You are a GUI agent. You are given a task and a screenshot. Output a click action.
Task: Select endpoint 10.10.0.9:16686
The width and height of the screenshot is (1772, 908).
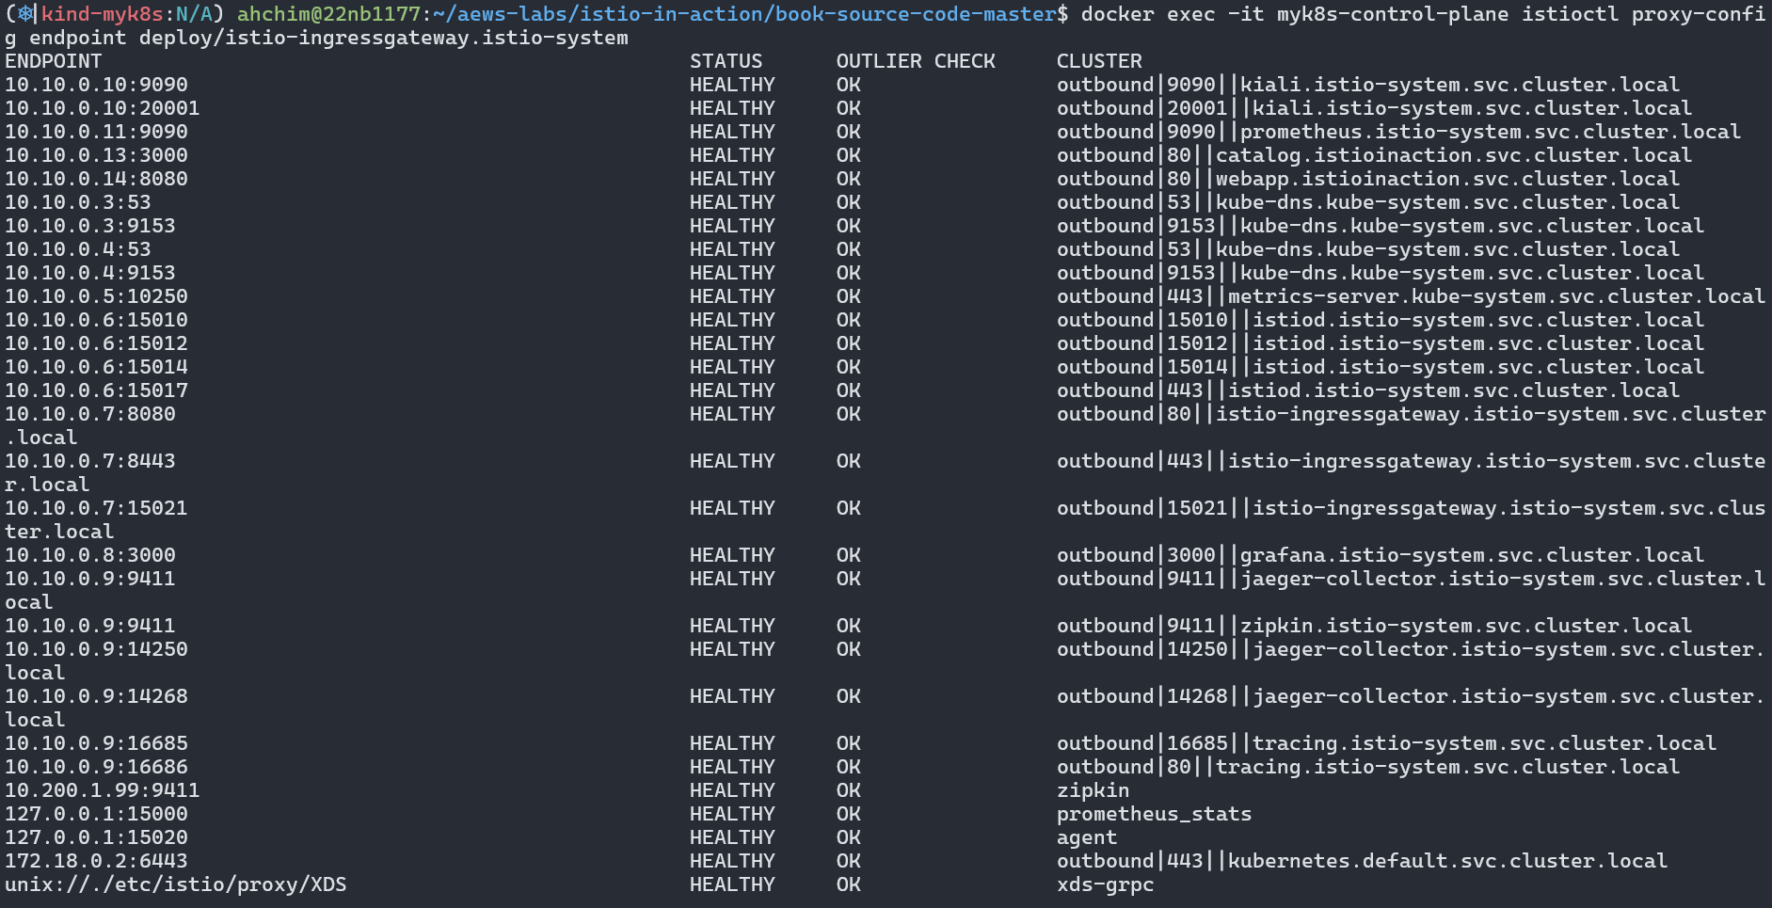96,767
